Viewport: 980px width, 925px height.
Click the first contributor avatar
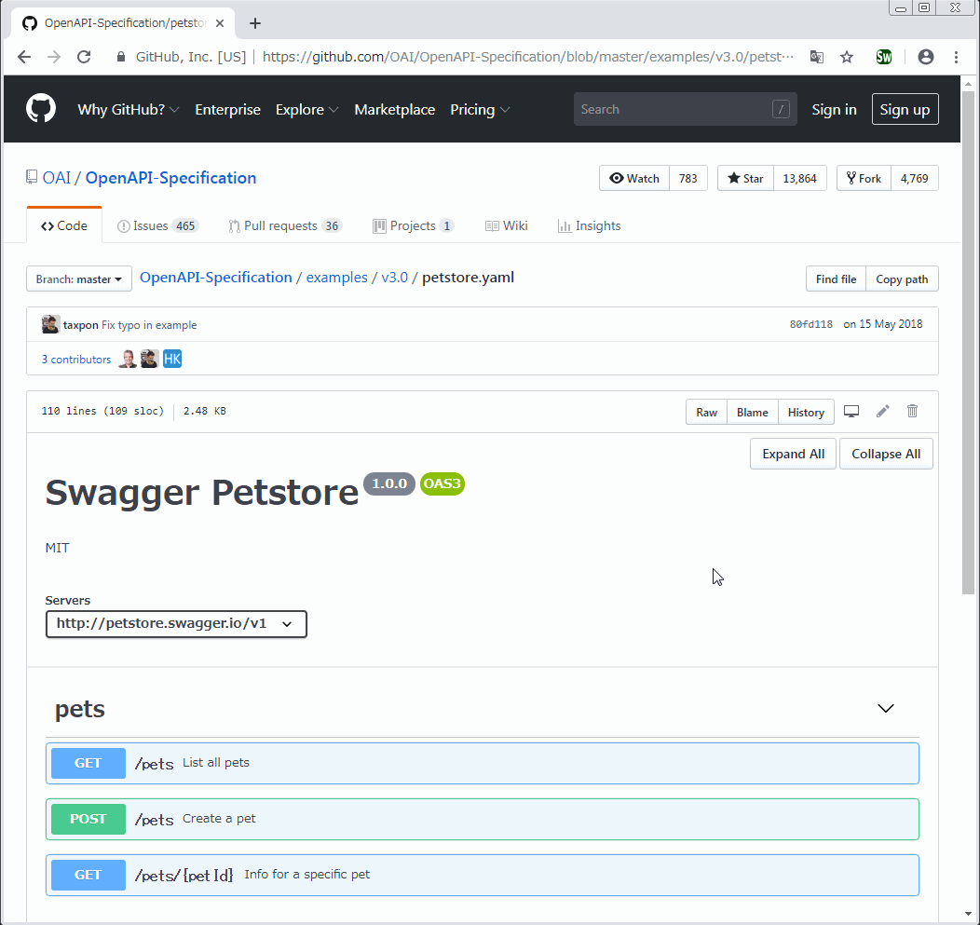[x=128, y=359]
